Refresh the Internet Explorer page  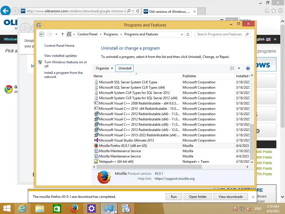[138, 11]
